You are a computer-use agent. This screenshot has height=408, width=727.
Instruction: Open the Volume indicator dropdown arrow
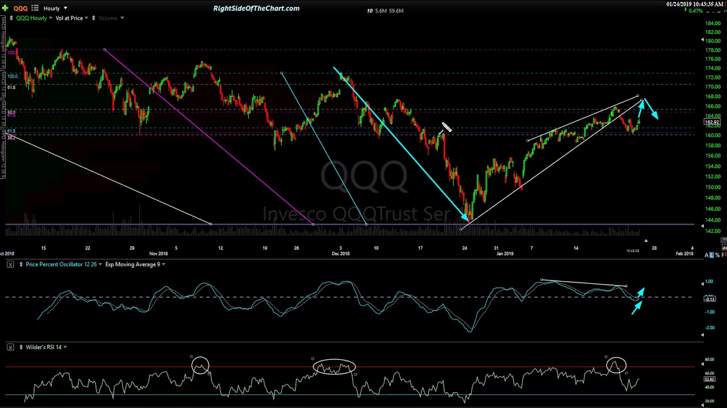point(122,18)
